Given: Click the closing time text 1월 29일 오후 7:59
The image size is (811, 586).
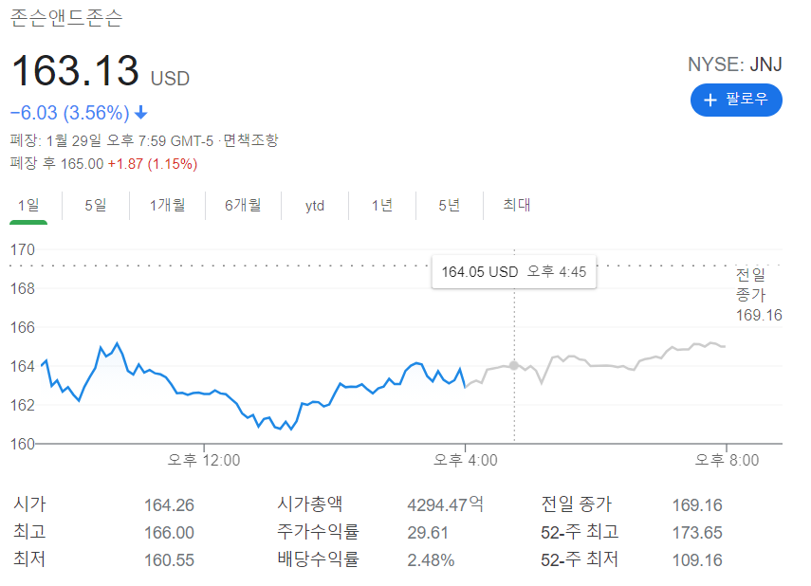Looking at the screenshot, I should coord(106,140).
